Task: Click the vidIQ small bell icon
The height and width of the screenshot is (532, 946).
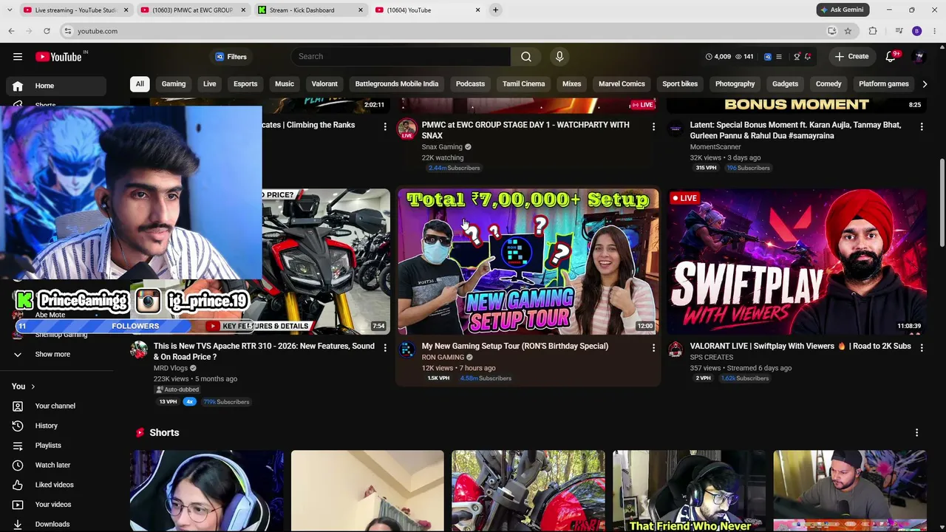Action: click(x=808, y=57)
